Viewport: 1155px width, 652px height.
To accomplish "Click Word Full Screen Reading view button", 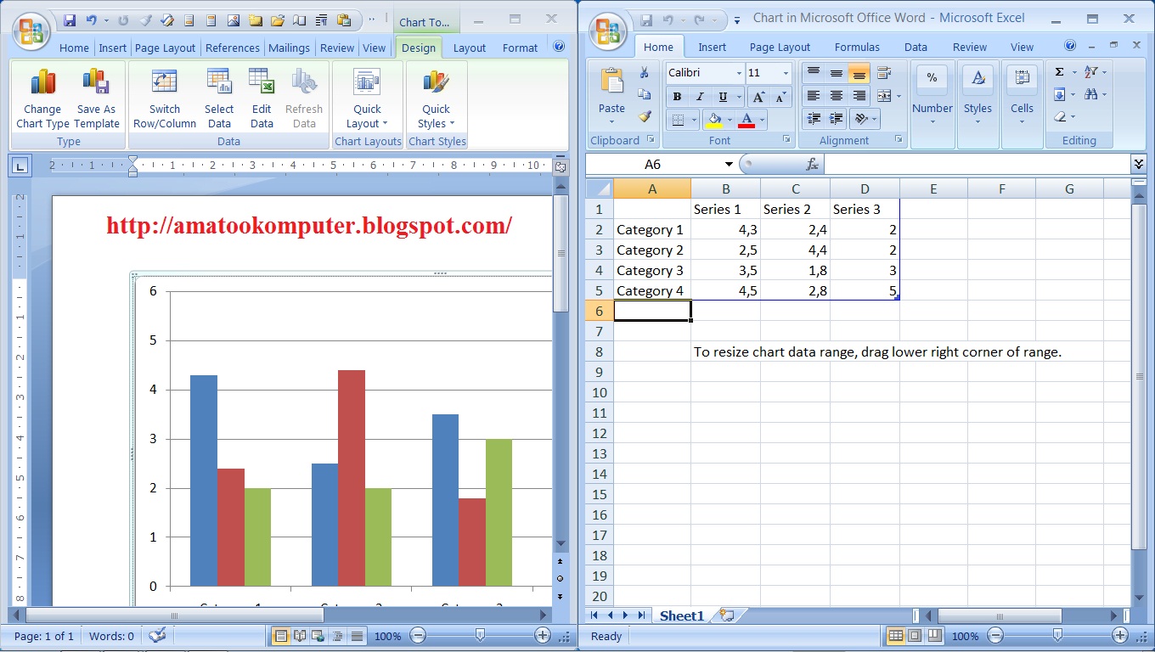I will [300, 635].
